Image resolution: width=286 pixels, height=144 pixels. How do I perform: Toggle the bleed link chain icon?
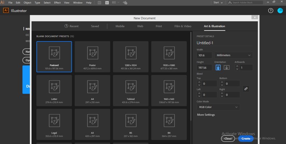pyautogui.click(x=246, y=89)
